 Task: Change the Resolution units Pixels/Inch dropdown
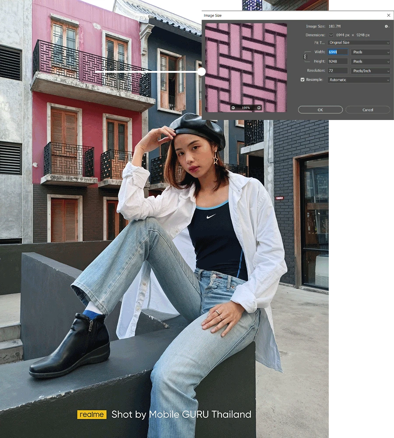pos(370,71)
